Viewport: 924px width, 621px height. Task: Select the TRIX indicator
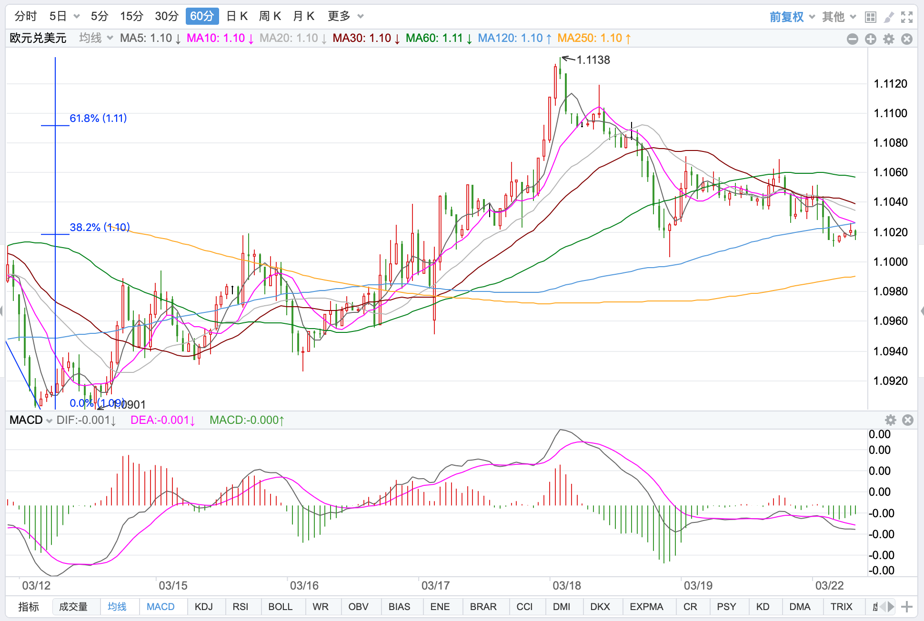coord(842,607)
